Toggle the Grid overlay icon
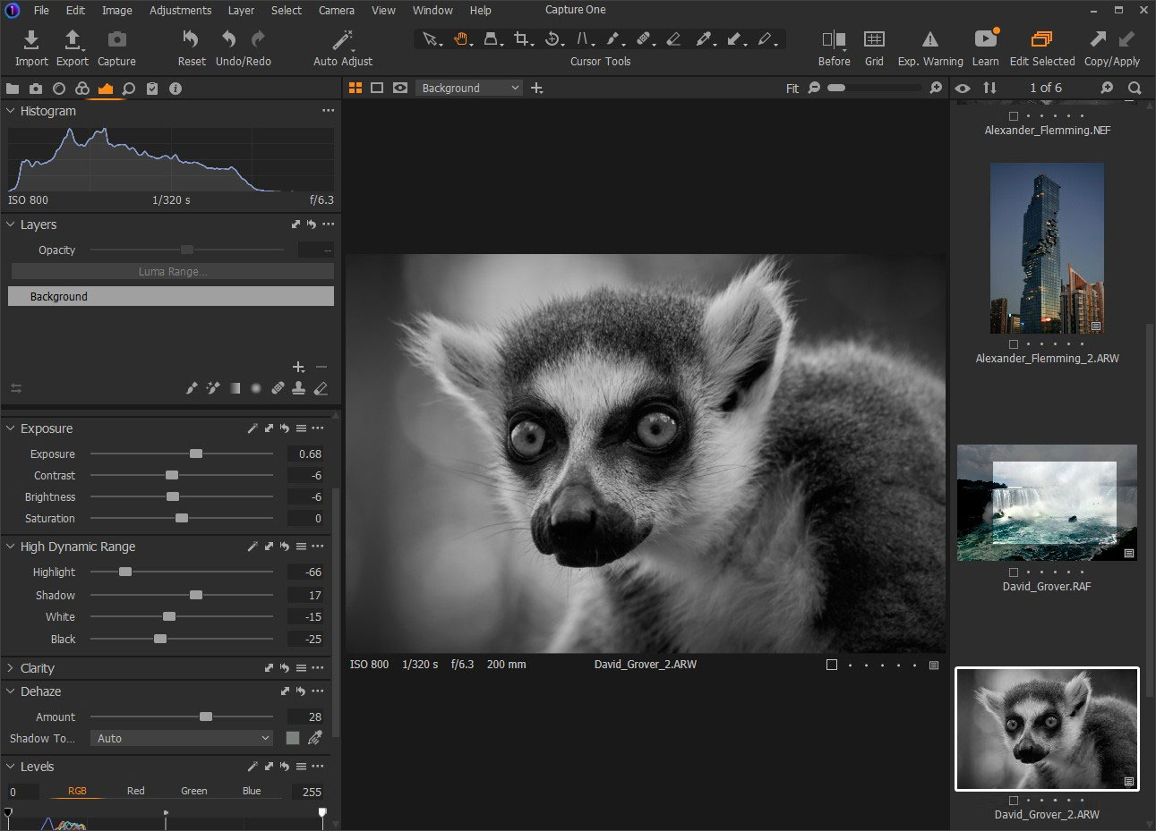 click(874, 39)
